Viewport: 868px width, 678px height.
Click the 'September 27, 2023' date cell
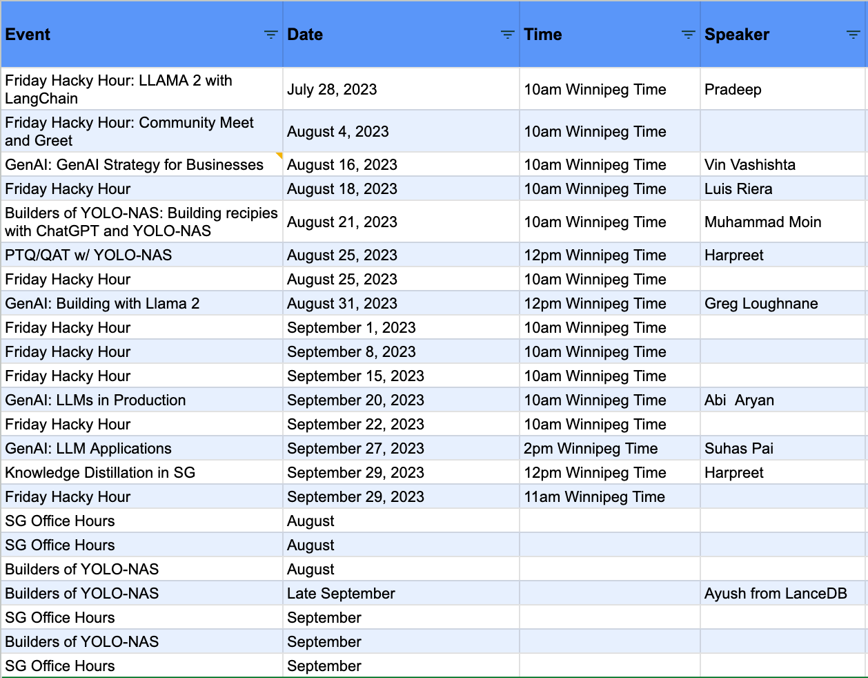point(402,448)
